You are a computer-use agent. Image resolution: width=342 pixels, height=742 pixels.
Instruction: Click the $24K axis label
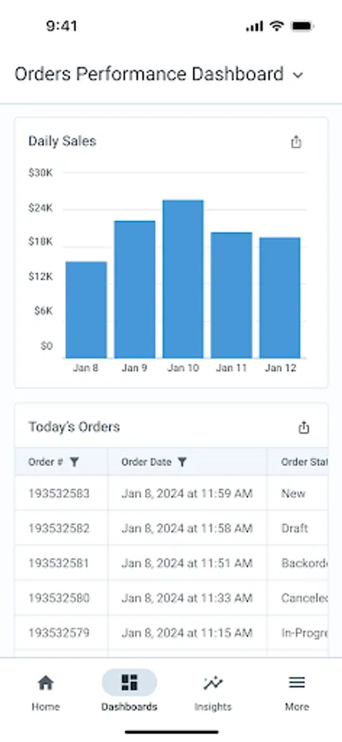40,208
